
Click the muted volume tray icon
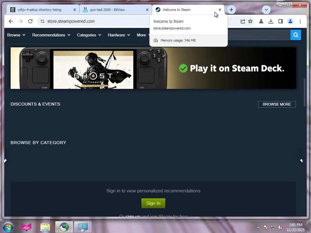(280, 227)
